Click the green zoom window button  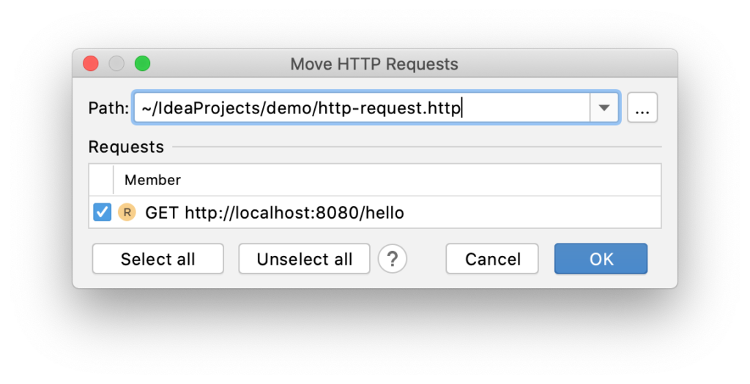coord(142,64)
